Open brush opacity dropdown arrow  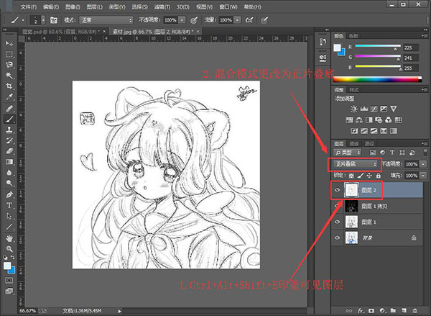tap(182, 20)
